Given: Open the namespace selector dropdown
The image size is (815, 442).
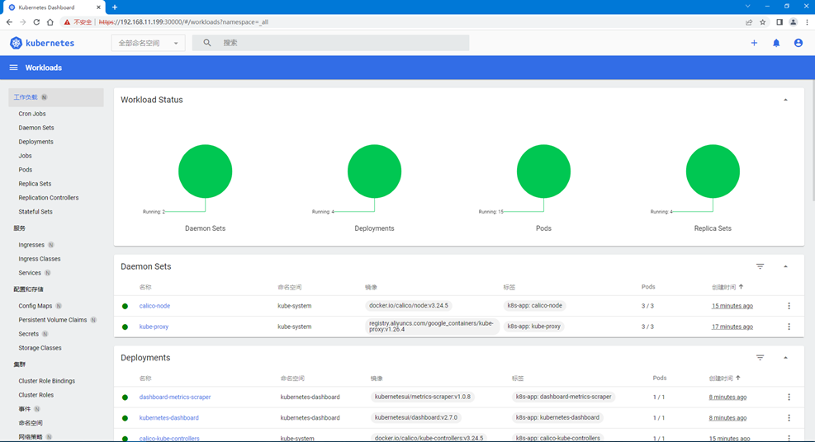Looking at the screenshot, I should (148, 43).
